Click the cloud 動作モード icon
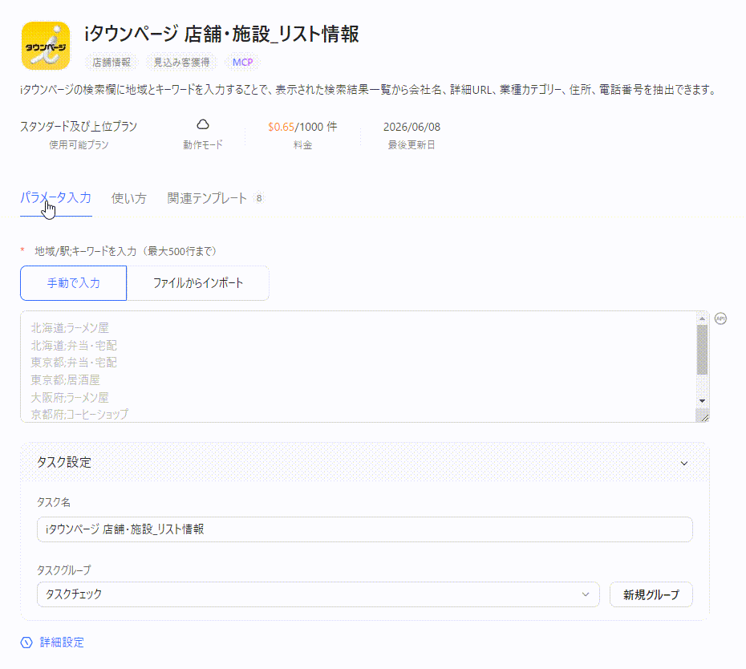 (x=203, y=124)
